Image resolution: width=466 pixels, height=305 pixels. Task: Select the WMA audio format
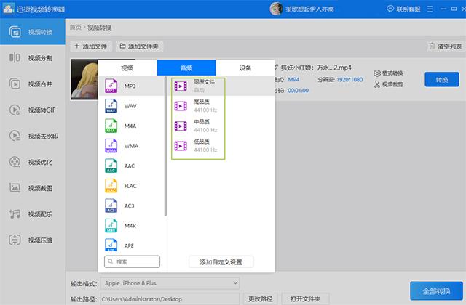click(131, 146)
